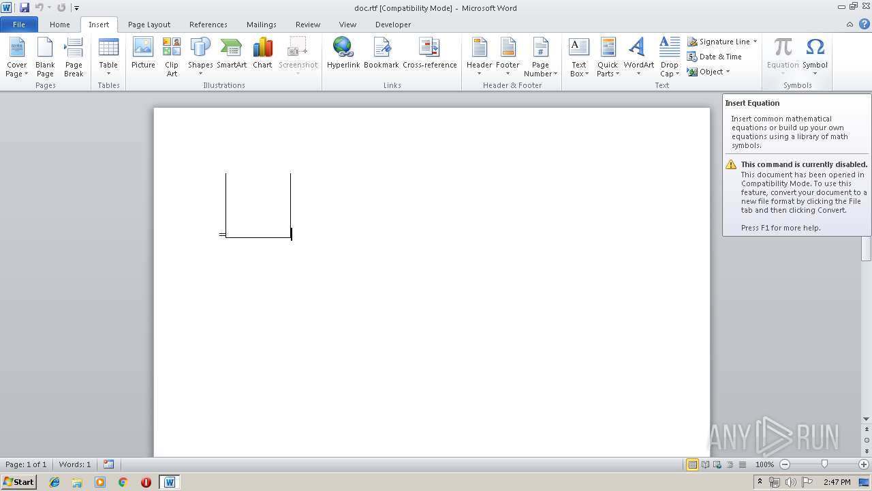Image resolution: width=872 pixels, height=491 pixels.
Task: Open the Text Box gallery
Action: 578,57
